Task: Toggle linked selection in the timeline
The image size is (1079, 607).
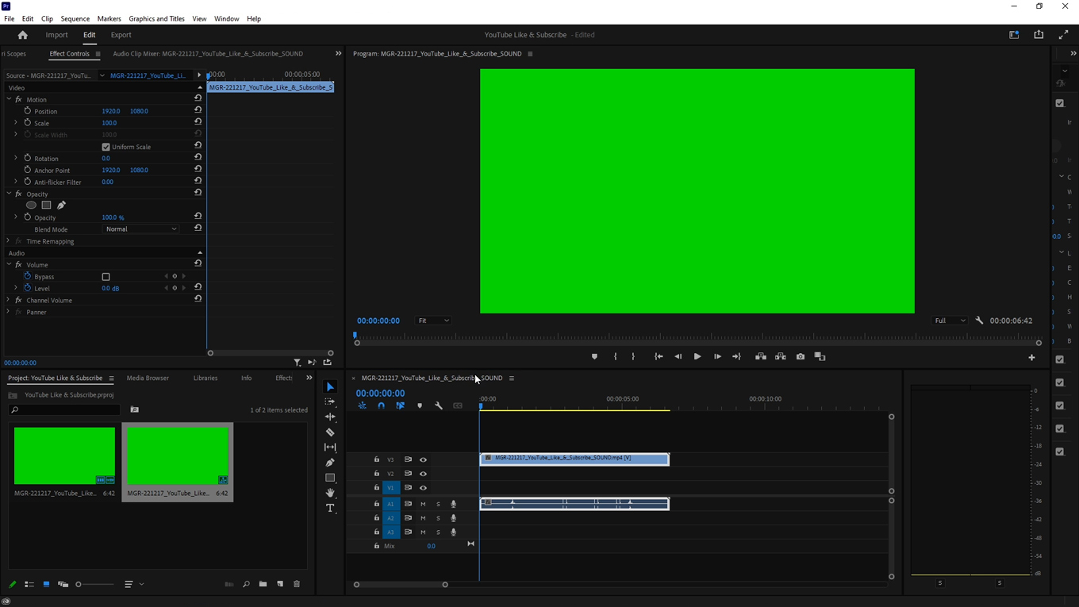Action: [400, 405]
